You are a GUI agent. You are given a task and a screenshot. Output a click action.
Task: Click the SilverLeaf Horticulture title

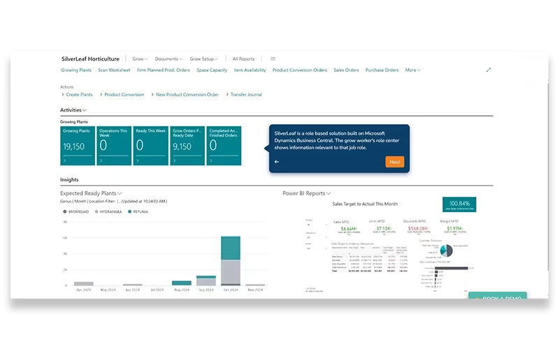(90, 59)
